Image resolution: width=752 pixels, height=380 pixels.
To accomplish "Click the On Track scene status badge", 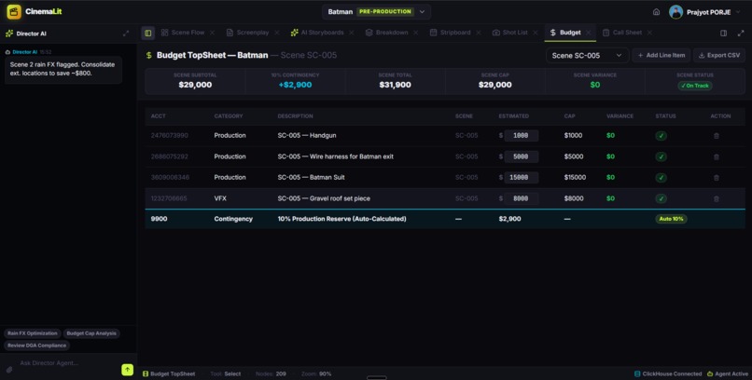I will pos(694,86).
